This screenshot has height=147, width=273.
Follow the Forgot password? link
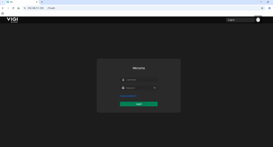click(128, 96)
